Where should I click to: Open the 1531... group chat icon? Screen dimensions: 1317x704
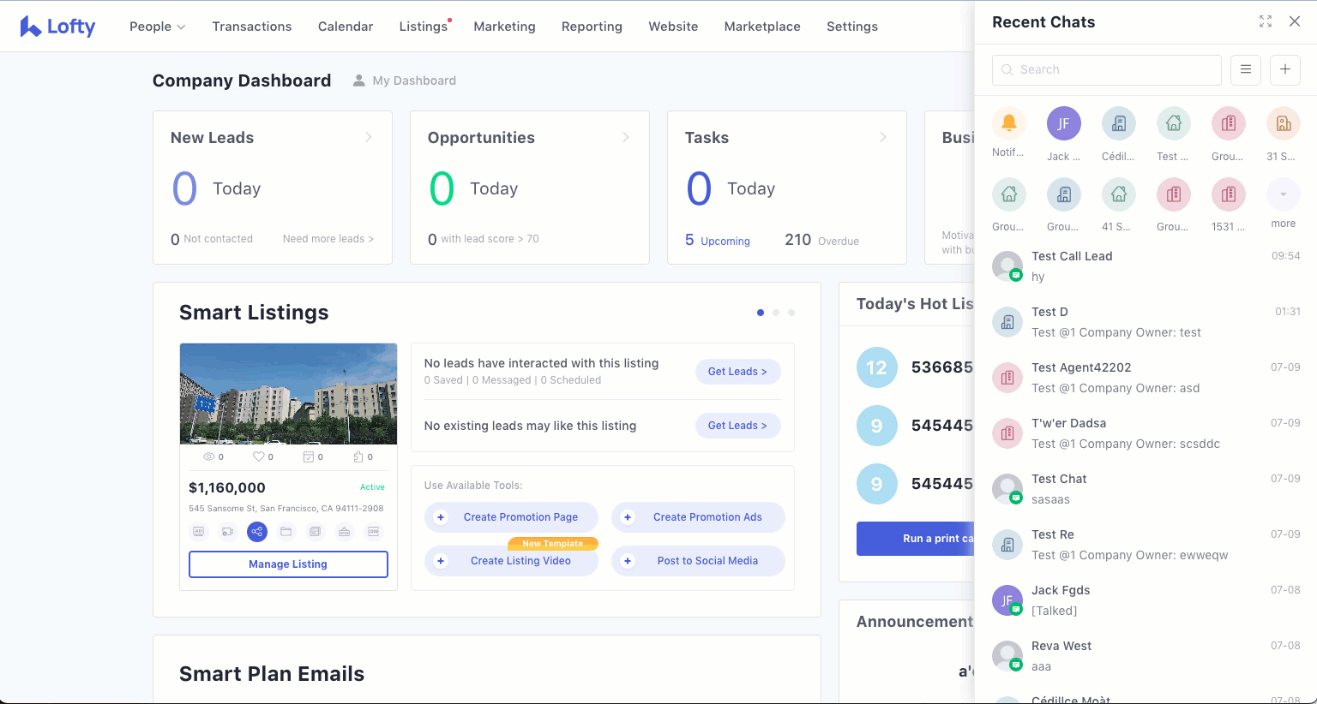click(x=1229, y=194)
